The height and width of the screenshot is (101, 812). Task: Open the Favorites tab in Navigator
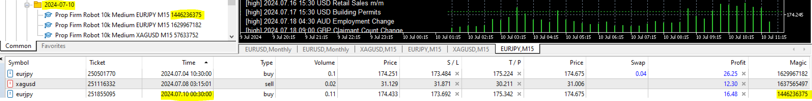coord(53,46)
